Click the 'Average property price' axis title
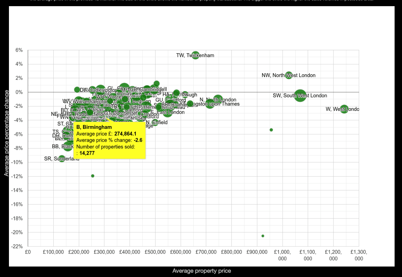 201,271
